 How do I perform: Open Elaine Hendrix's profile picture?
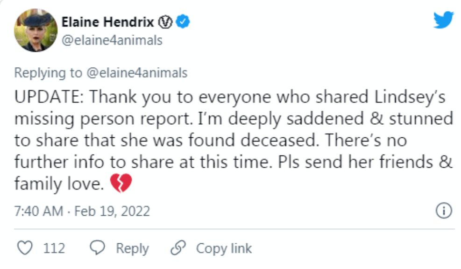click(36, 30)
